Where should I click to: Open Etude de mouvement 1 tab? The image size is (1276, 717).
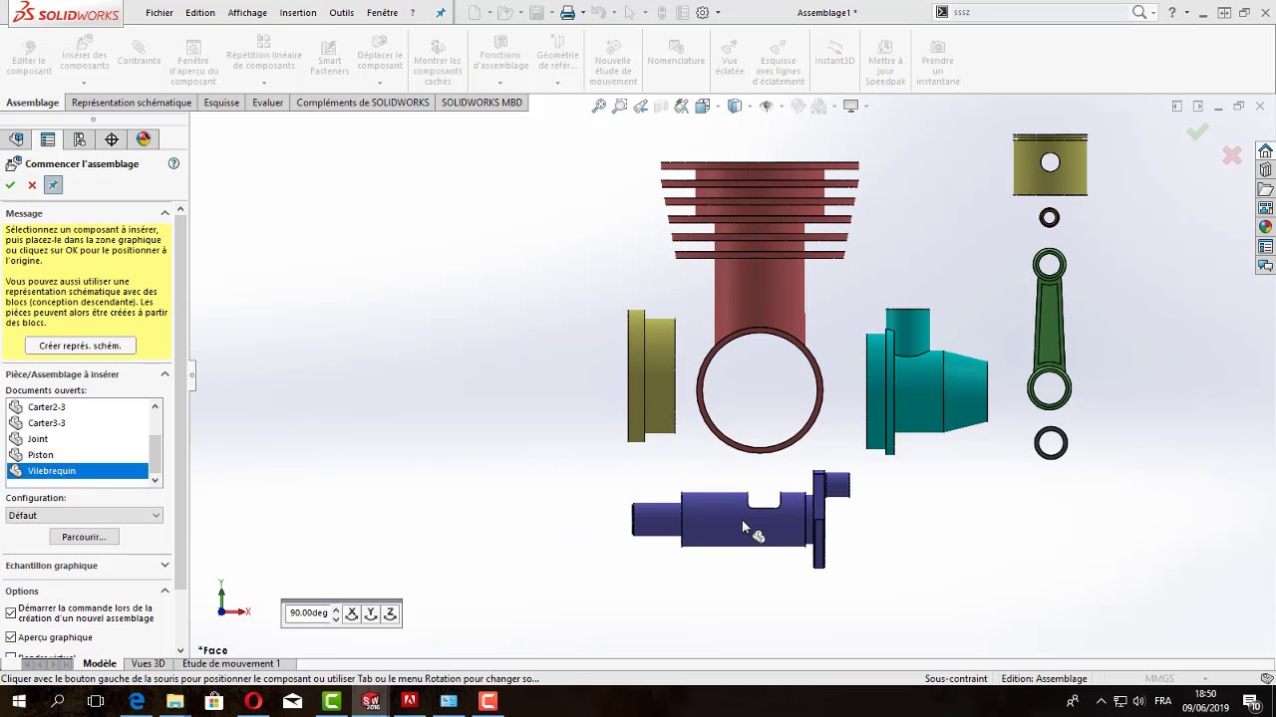[230, 664]
